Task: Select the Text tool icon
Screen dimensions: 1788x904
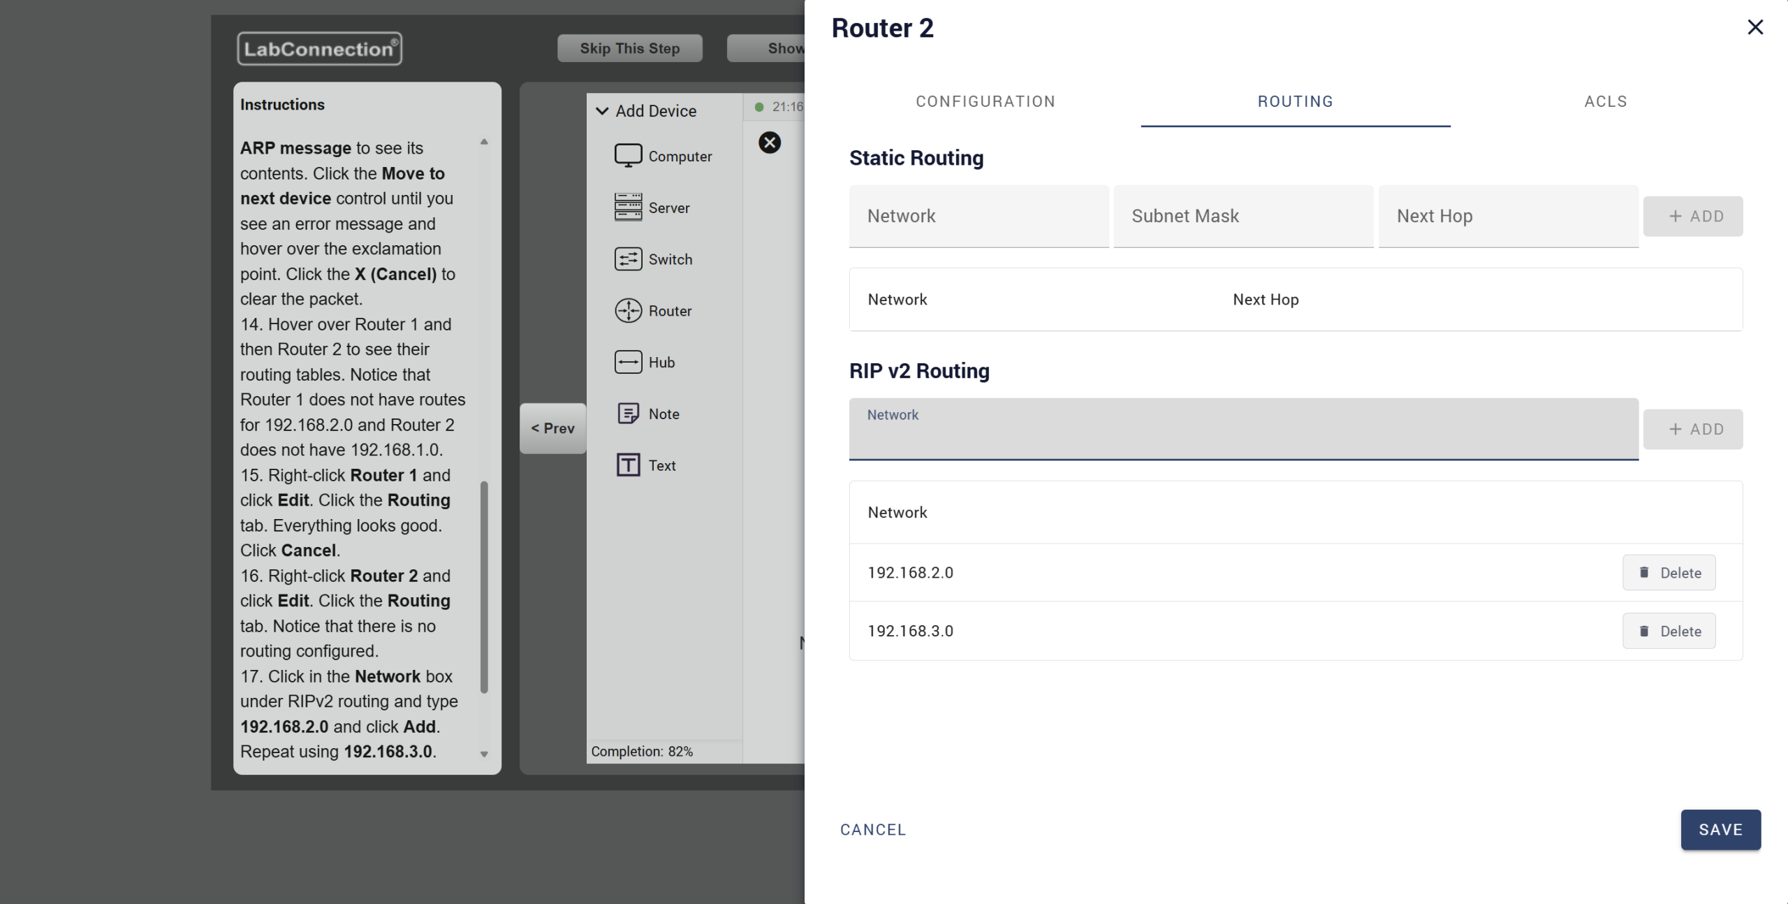Action: (x=628, y=465)
